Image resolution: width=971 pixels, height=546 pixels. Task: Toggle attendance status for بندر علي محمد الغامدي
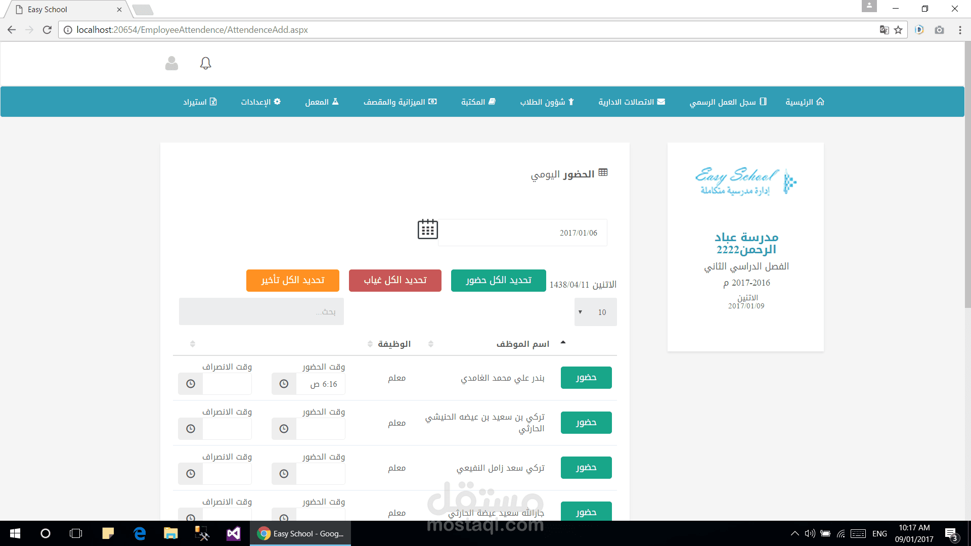click(x=586, y=378)
